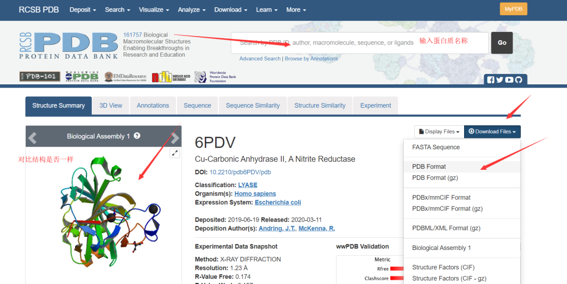Open the Learn dropdown menu
Screen dimensions: 567x284
point(267,10)
